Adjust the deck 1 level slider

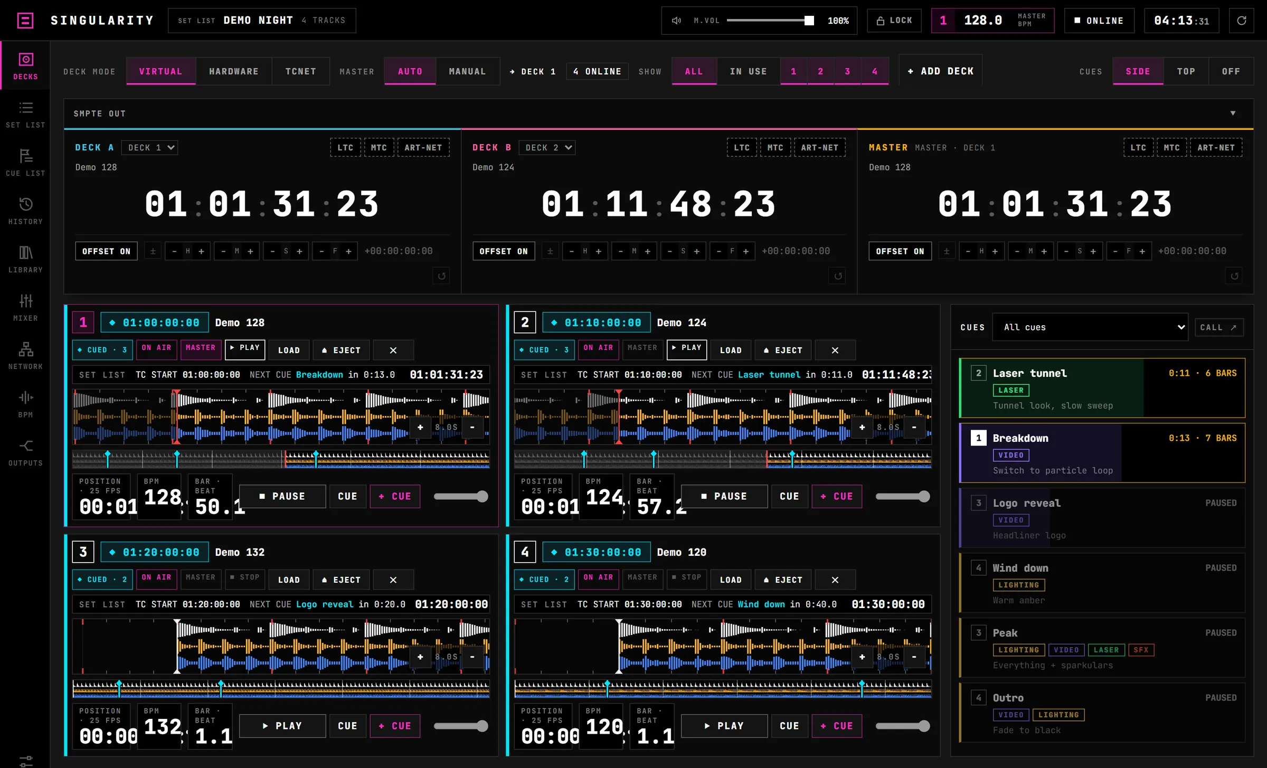pos(460,496)
